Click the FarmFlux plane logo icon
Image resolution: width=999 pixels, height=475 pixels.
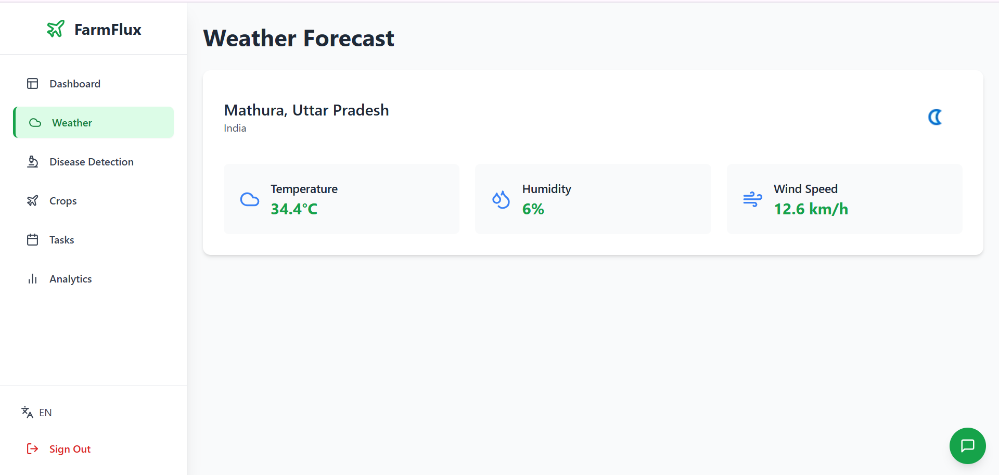click(x=56, y=29)
